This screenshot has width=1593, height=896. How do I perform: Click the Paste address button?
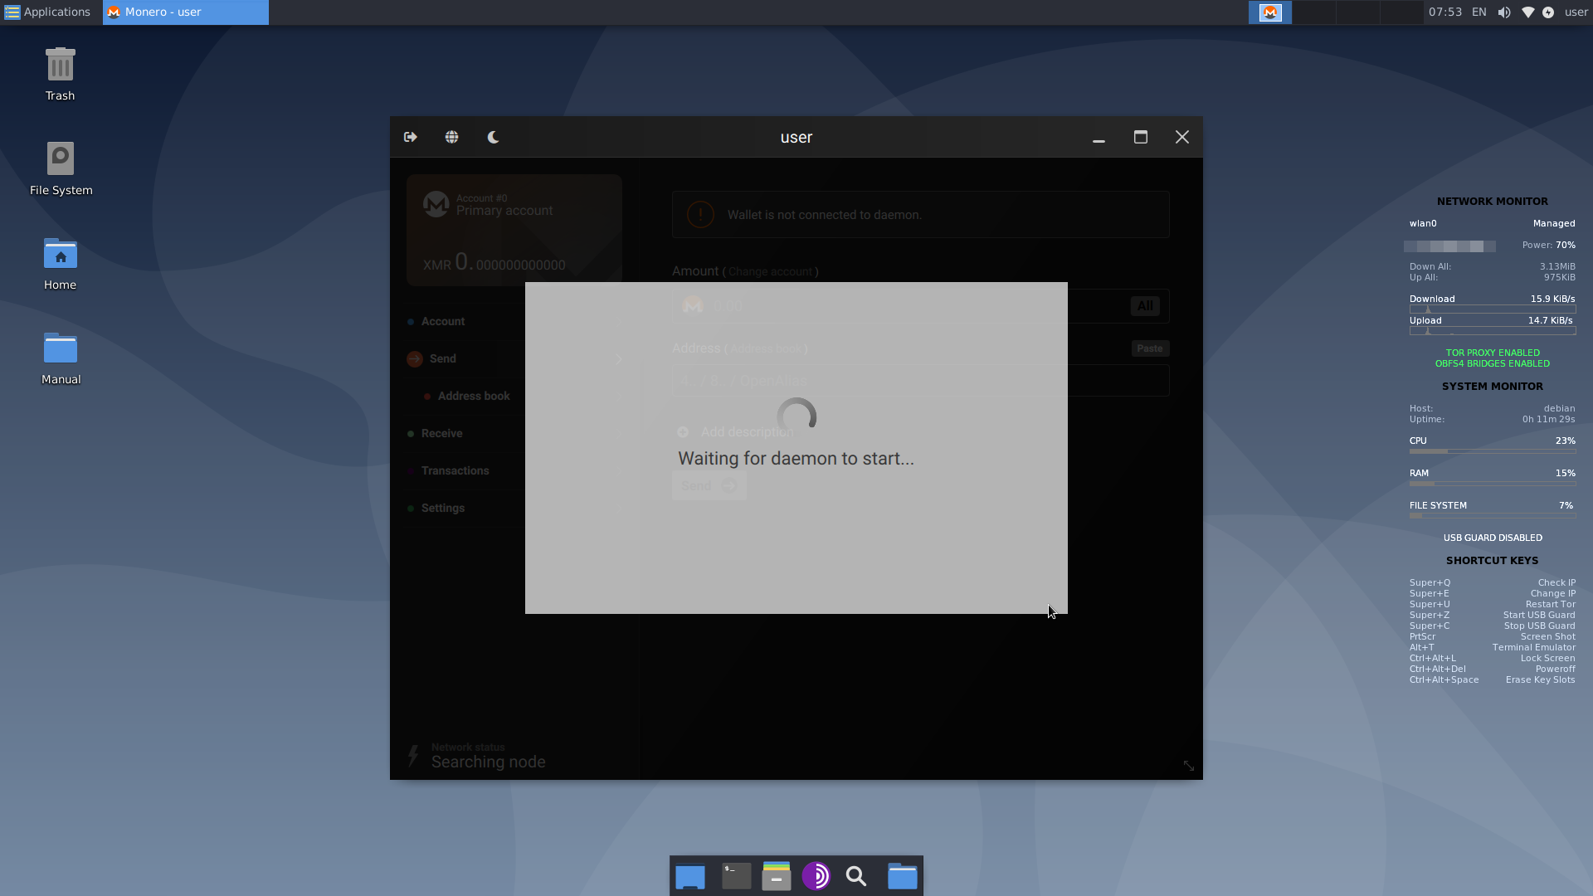(x=1149, y=348)
